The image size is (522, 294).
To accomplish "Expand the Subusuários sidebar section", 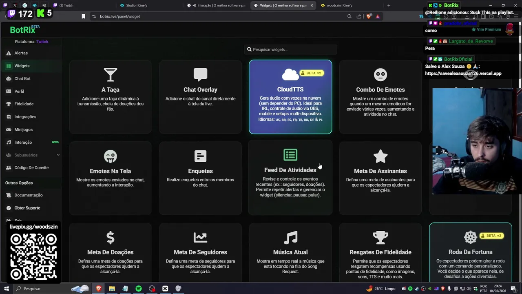I will coord(33,155).
